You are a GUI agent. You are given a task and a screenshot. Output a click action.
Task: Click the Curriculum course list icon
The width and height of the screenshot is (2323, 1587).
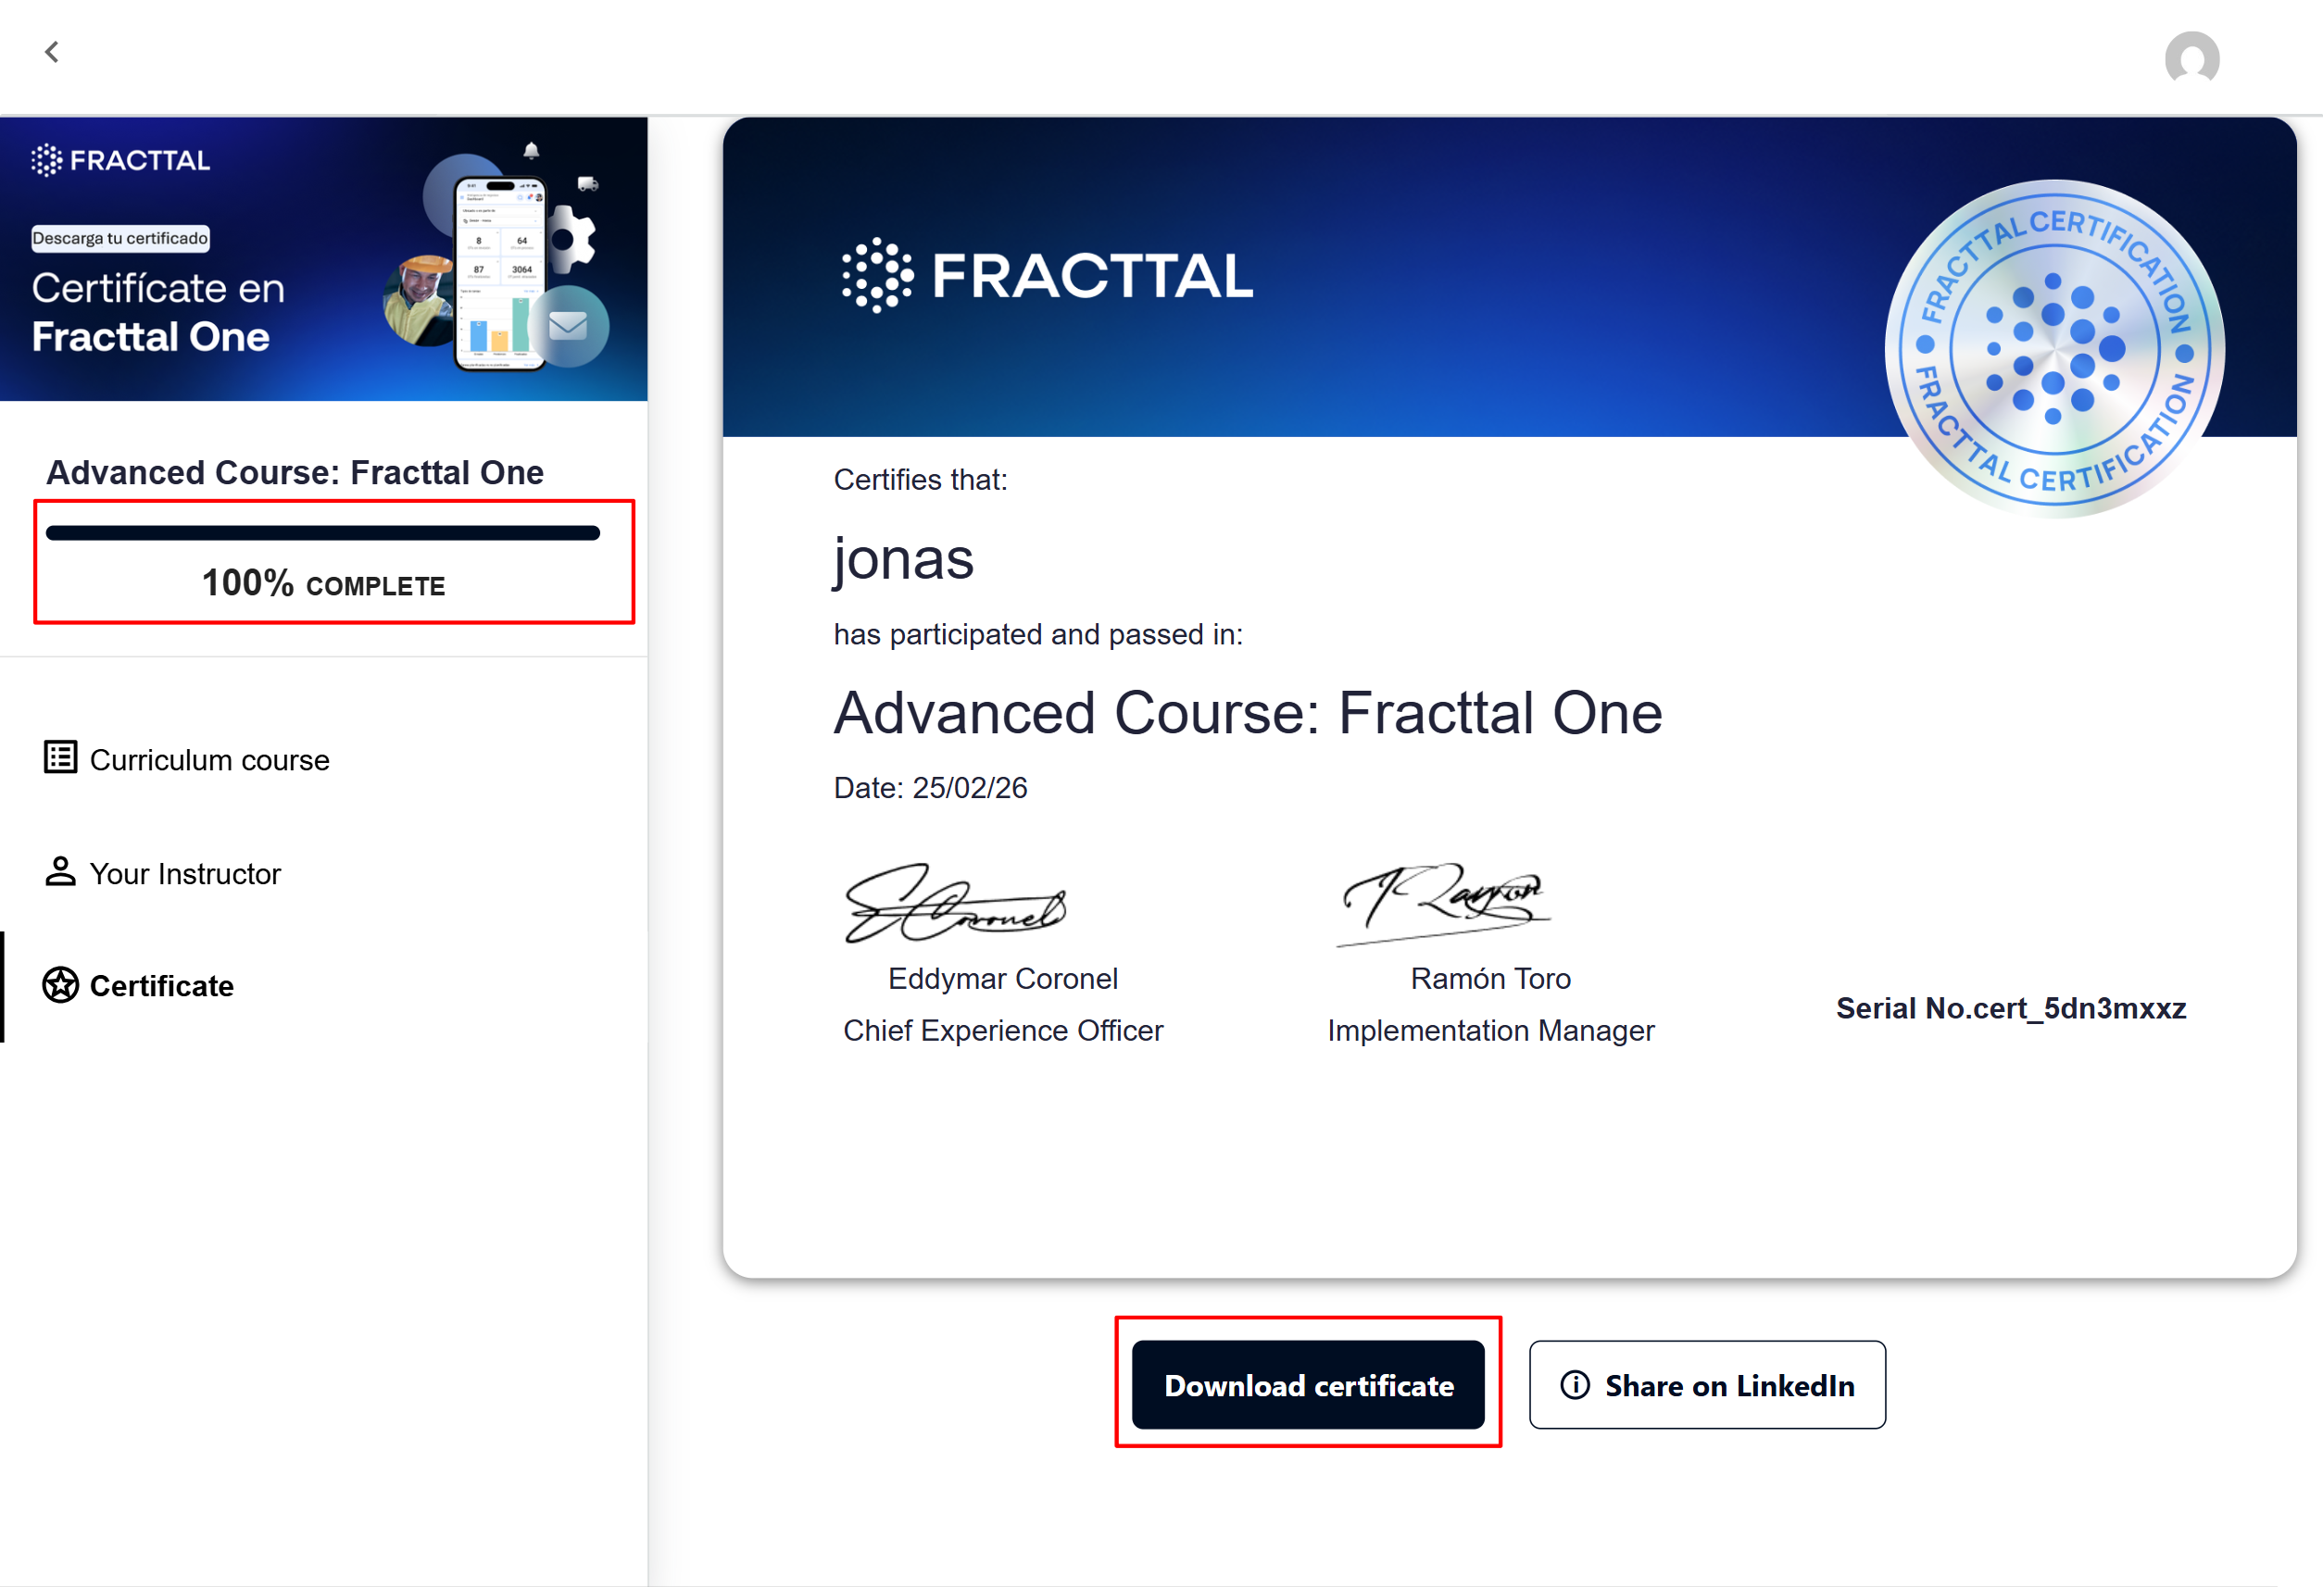(60, 757)
